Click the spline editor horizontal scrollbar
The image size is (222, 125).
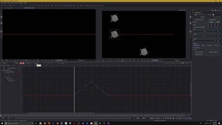click(x=61, y=113)
